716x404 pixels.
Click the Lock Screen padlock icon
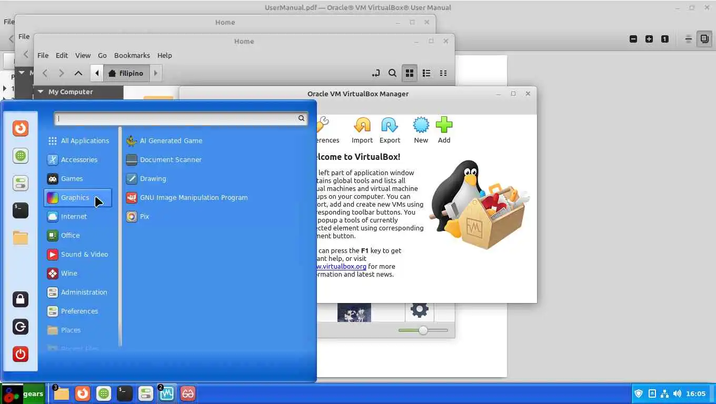(x=21, y=299)
